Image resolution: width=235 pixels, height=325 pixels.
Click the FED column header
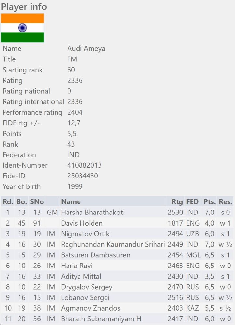coord(192,201)
